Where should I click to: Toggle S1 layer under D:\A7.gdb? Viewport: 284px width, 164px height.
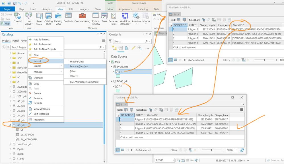pyautogui.click(x=117, y=71)
